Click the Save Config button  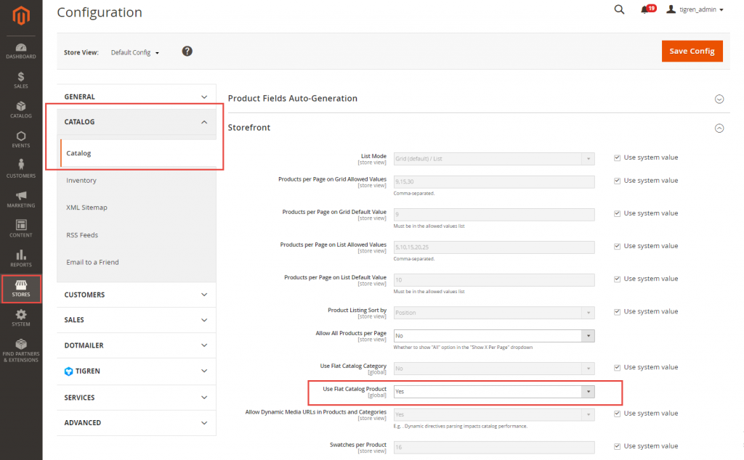coord(692,51)
